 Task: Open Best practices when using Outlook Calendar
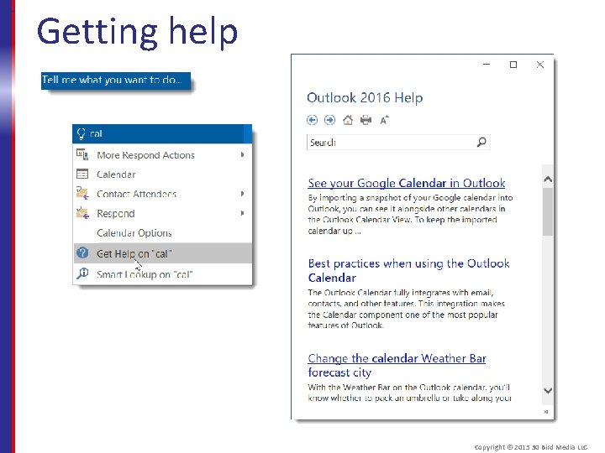408,270
